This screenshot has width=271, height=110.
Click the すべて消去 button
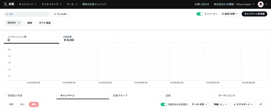pyautogui.click(x=45, y=23)
